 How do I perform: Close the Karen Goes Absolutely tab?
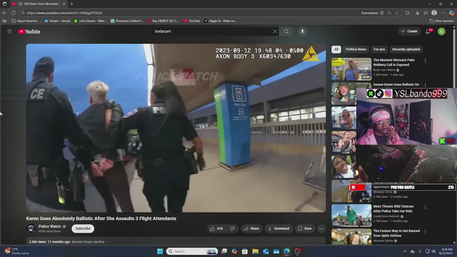pyautogui.click(x=64, y=4)
